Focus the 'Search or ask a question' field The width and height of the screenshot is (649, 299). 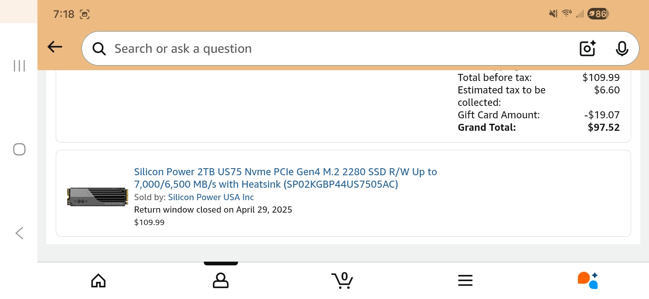[x=324, y=49]
